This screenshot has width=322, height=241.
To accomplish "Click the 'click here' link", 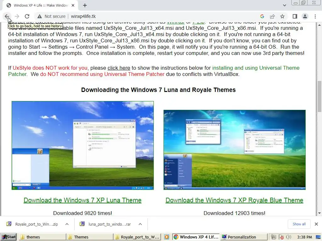I will point(119,68).
